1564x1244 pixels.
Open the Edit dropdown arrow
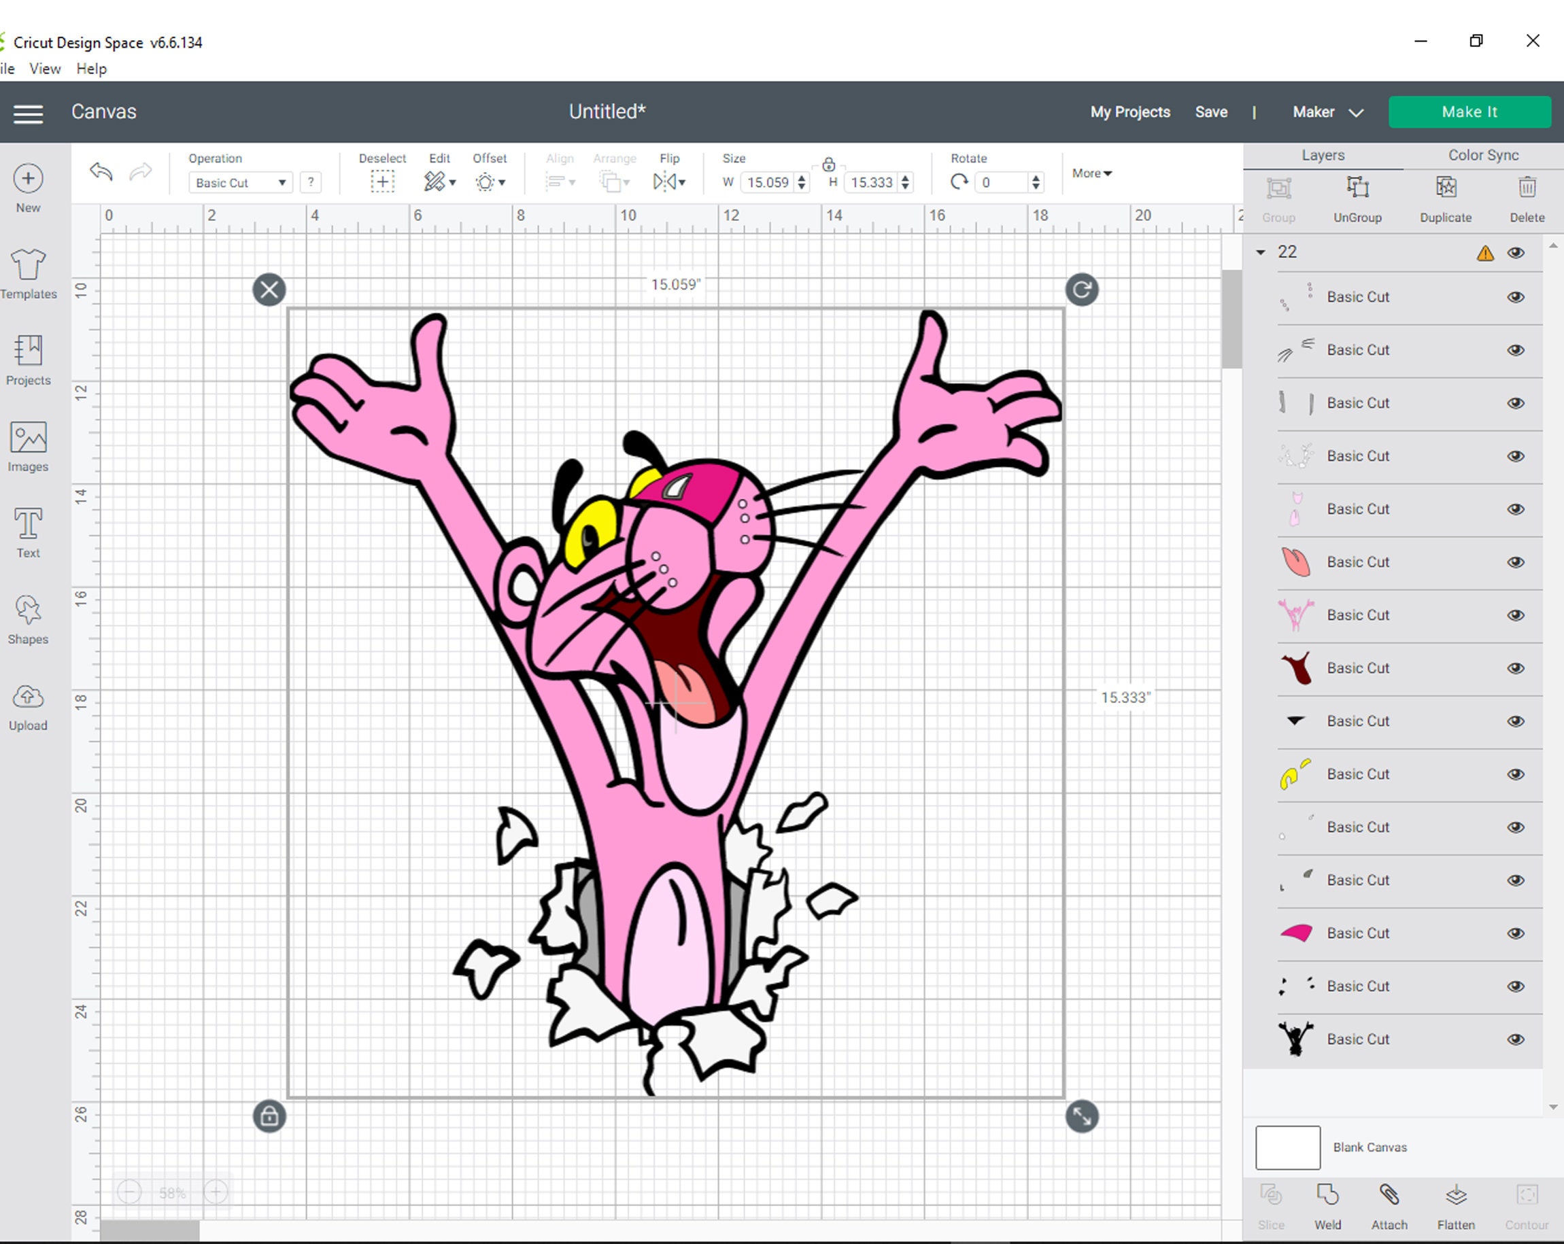coord(453,183)
